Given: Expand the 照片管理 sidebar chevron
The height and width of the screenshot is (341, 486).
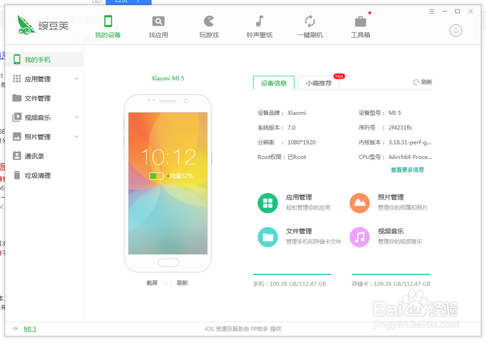Looking at the screenshot, I should click(x=76, y=137).
